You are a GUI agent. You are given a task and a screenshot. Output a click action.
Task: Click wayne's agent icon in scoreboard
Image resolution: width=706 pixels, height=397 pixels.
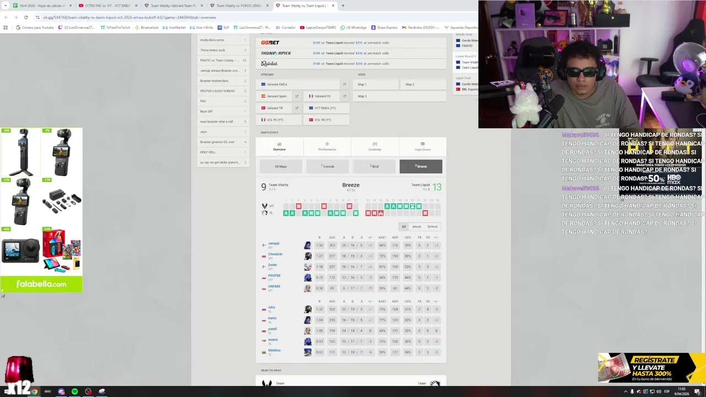click(x=308, y=341)
